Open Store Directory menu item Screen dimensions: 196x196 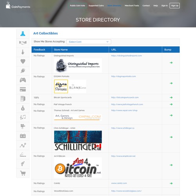click(114, 5)
